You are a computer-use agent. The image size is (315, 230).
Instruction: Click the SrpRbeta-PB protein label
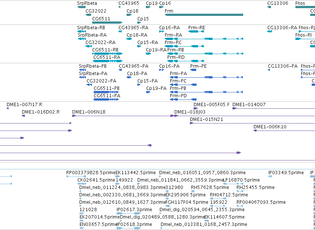(x=93, y=66)
